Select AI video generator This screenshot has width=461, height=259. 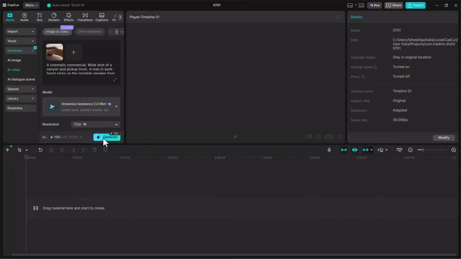click(x=14, y=70)
